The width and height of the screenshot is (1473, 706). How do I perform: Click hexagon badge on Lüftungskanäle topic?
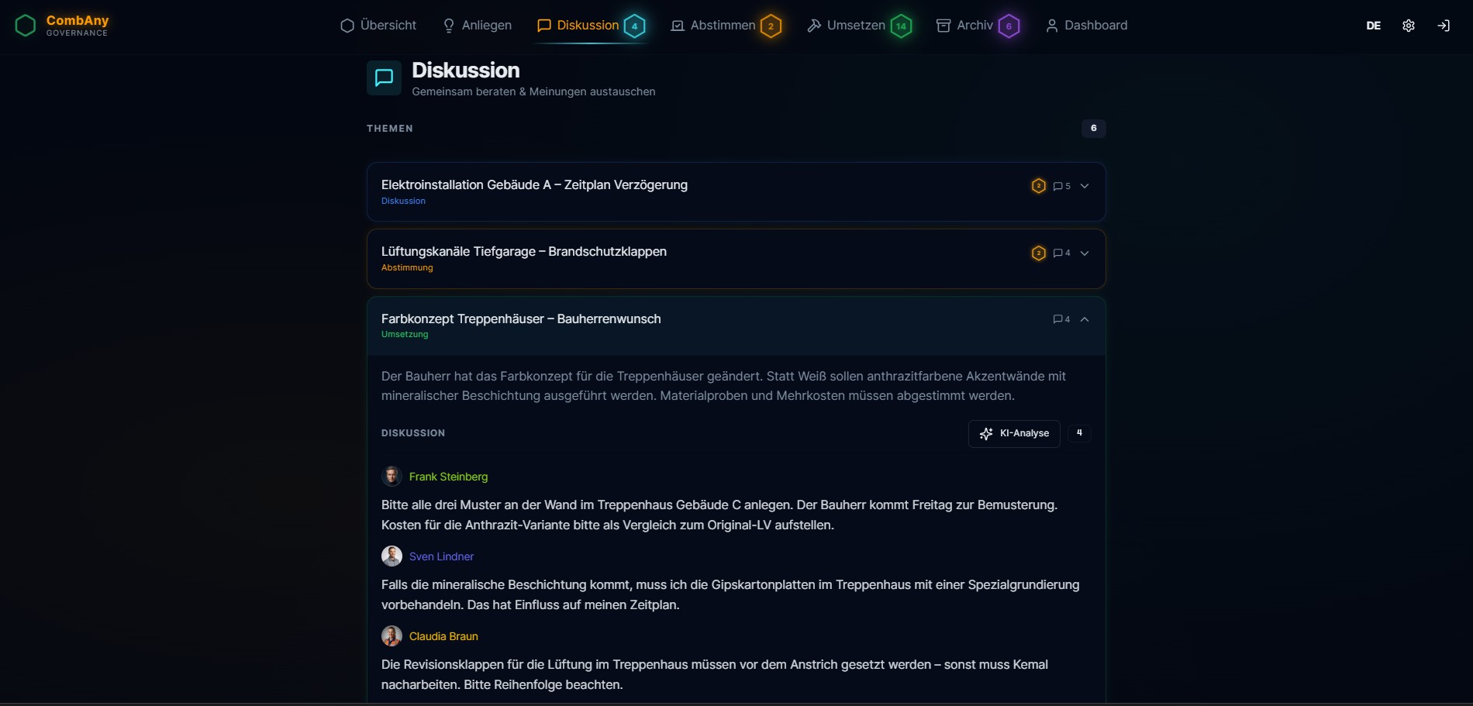point(1039,253)
